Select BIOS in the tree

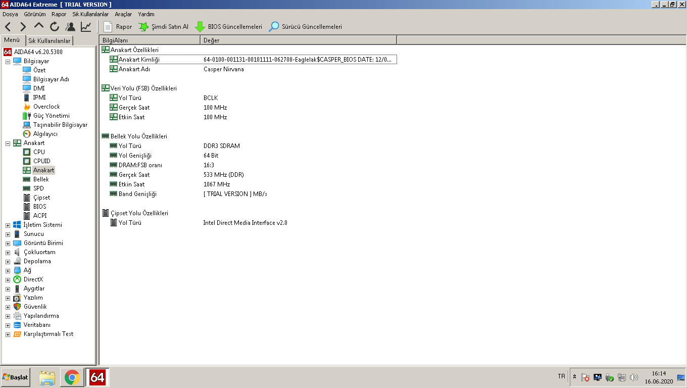click(x=39, y=207)
